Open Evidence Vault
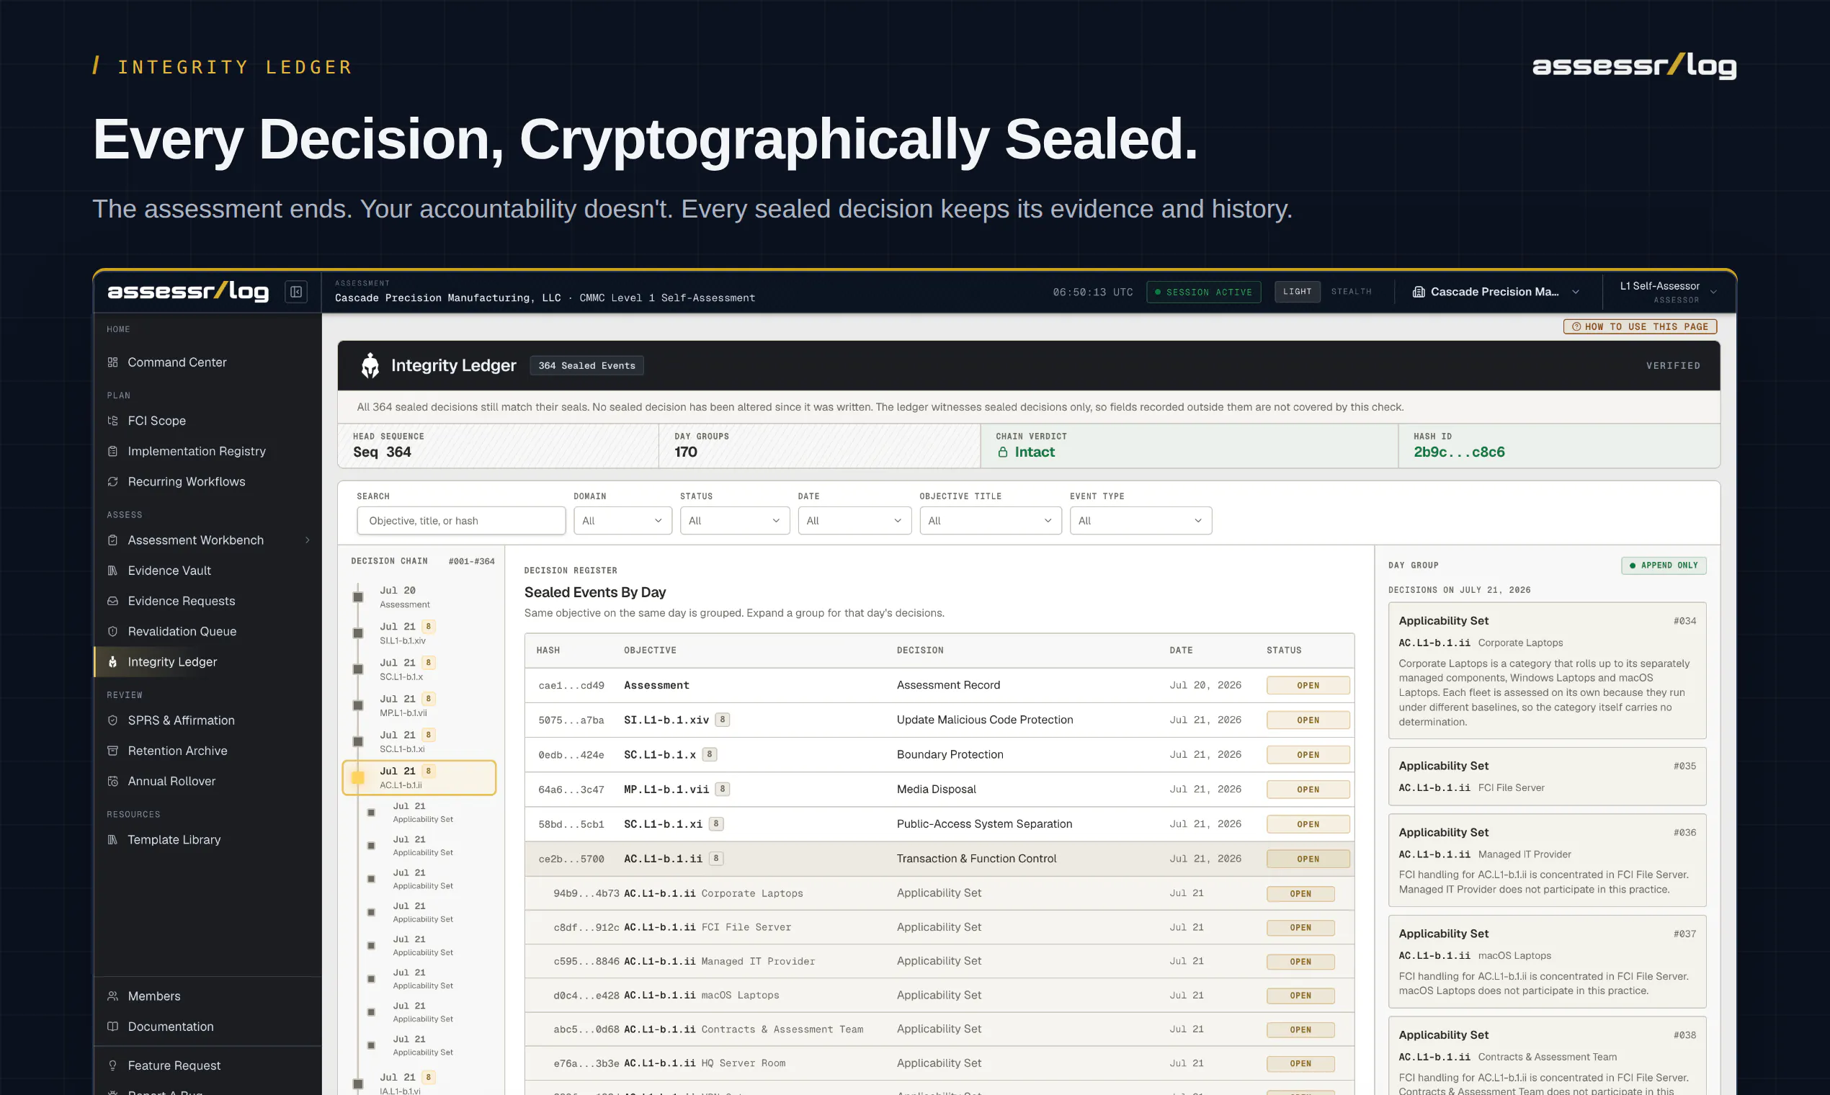 [x=169, y=571]
